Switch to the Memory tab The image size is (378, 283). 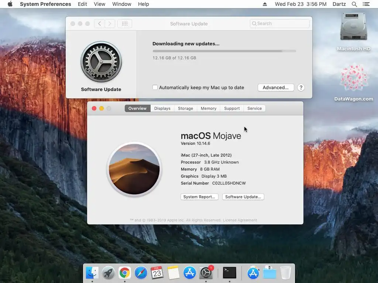tap(209, 108)
